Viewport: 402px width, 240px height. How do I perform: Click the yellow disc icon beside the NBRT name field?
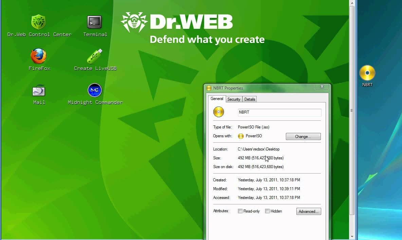tap(219, 112)
